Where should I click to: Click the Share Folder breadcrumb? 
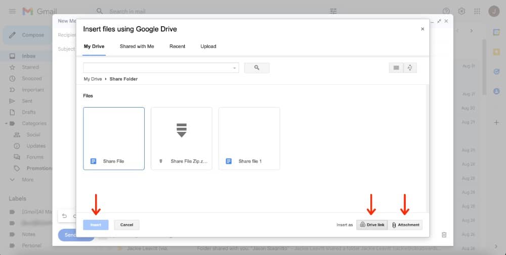pyautogui.click(x=123, y=79)
